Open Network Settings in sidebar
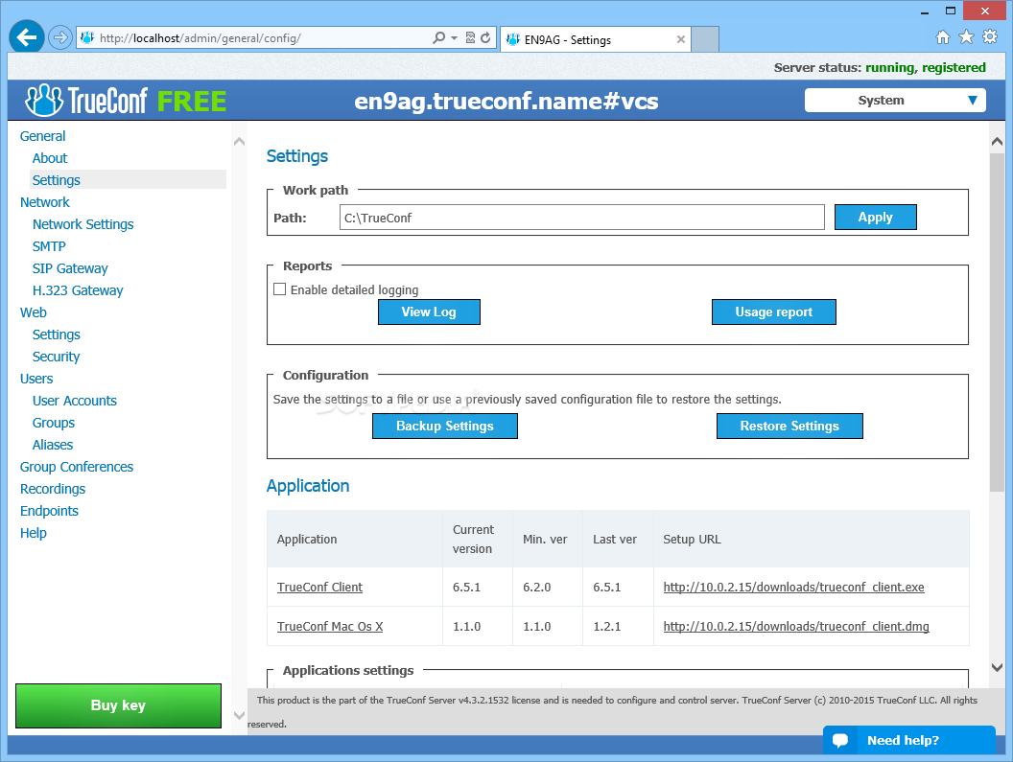The height and width of the screenshot is (762, 1013). coord(83,224)
